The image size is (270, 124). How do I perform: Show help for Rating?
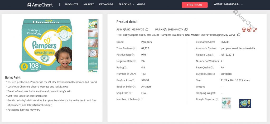click(125, 67)
